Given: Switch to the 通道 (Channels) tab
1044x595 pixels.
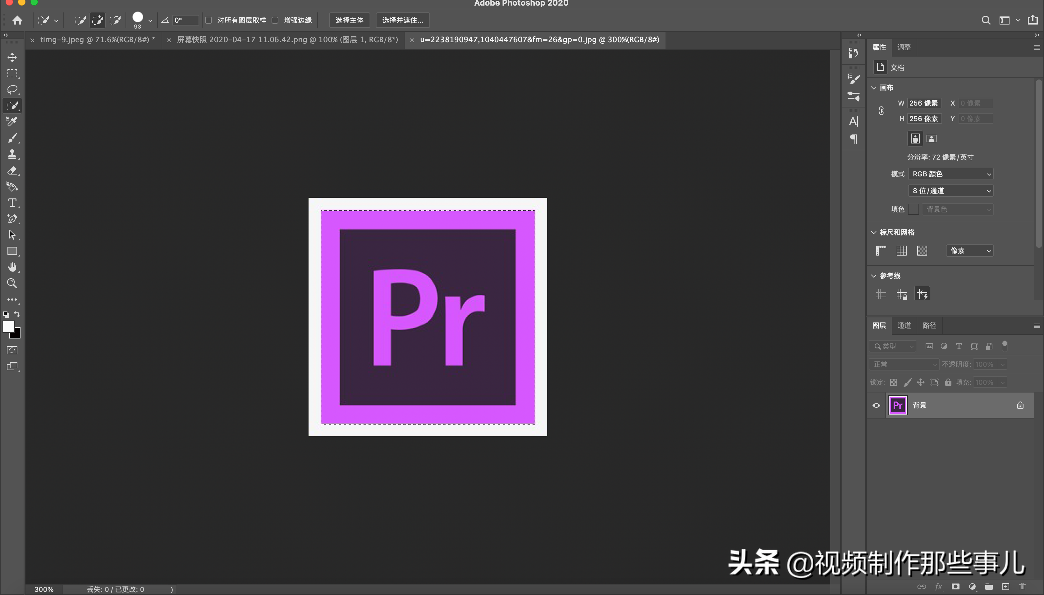Looking at the screenshot, I should pyautogui.click(x=904, y=326).
